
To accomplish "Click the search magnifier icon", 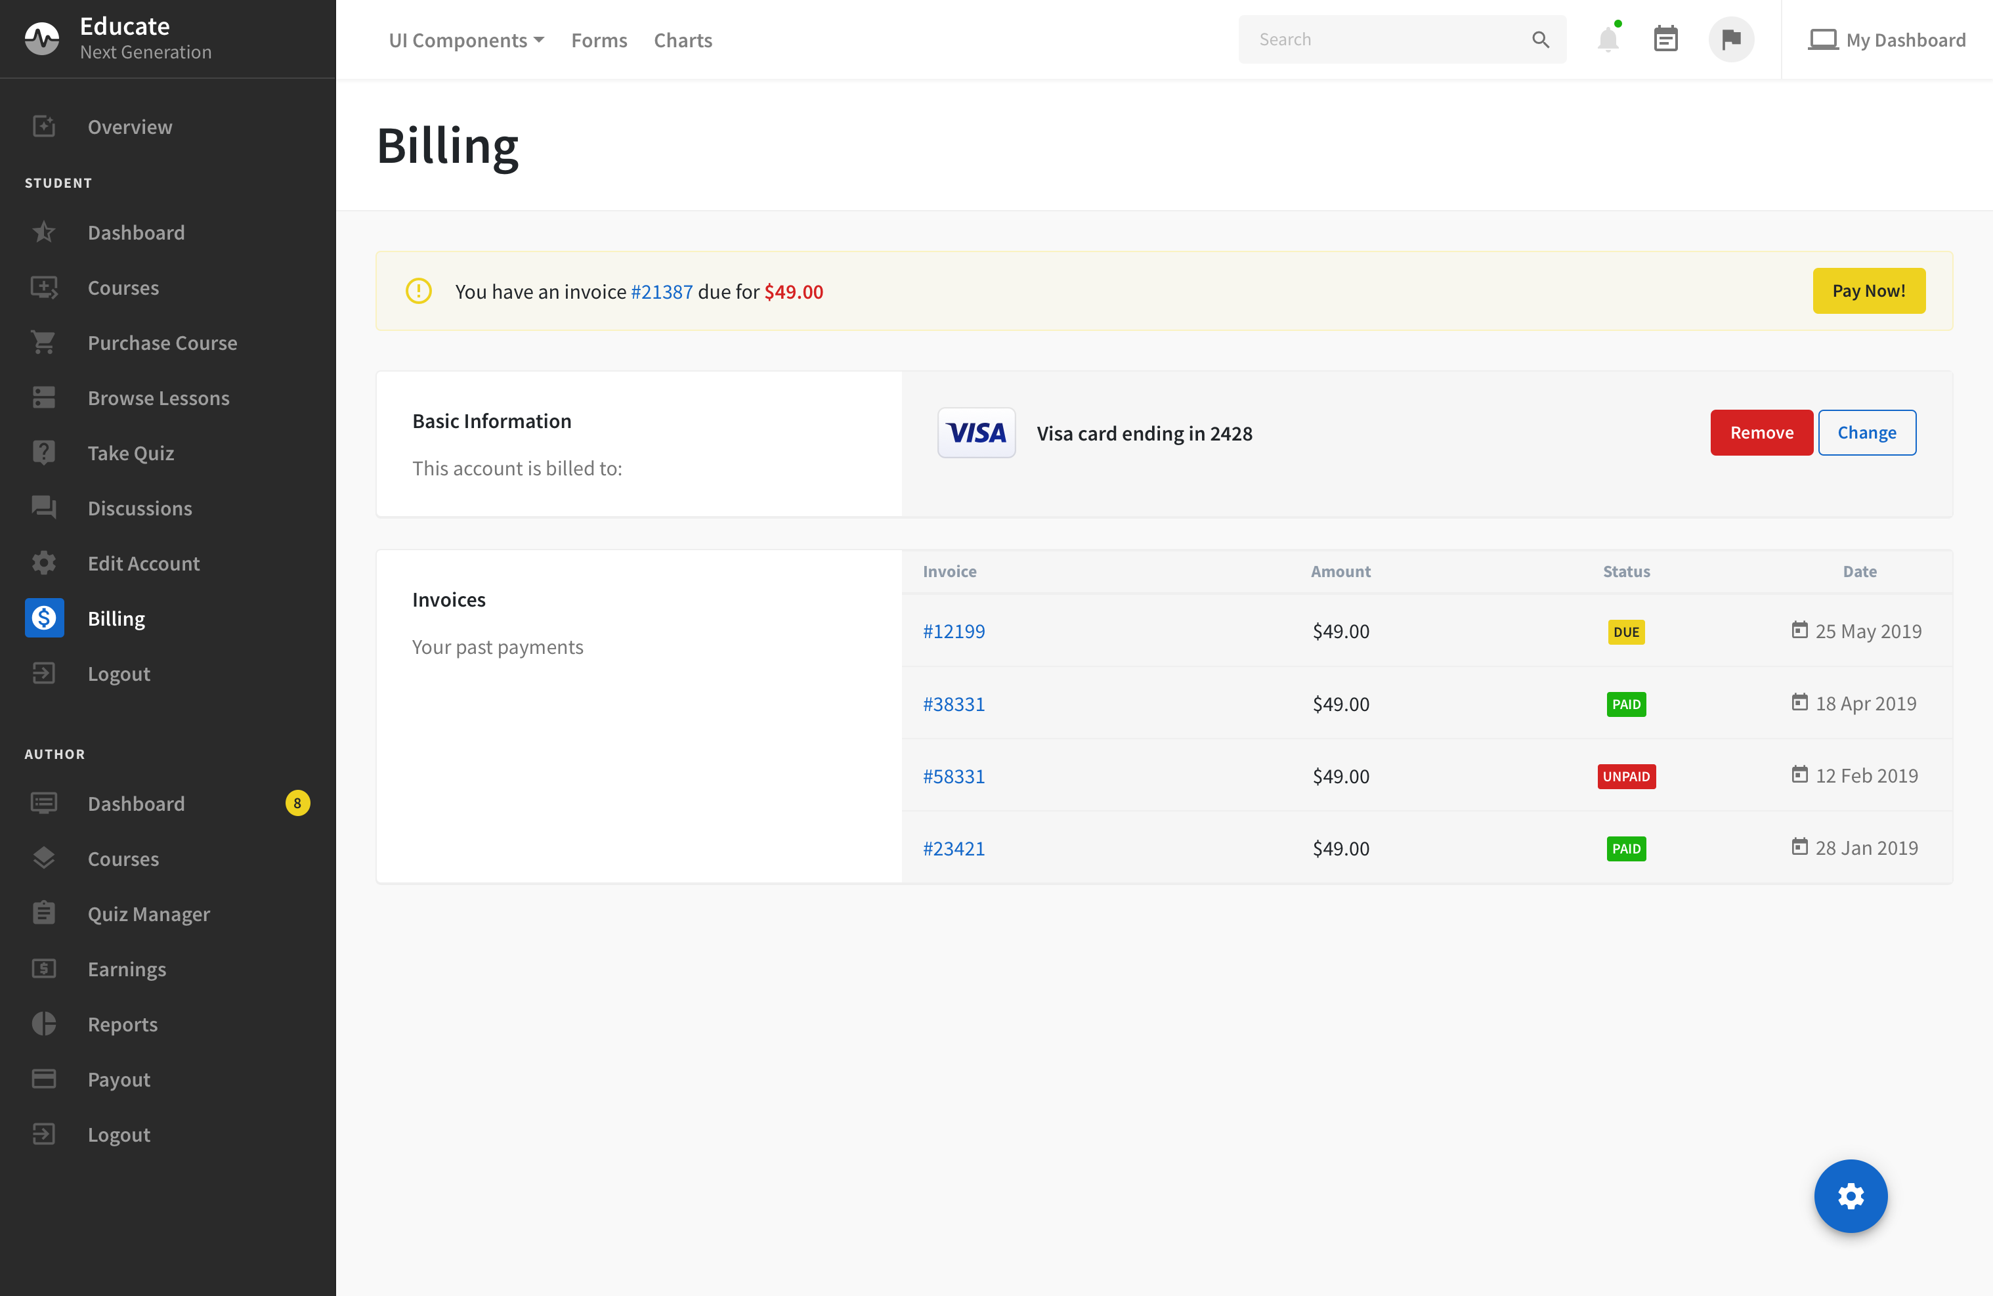I will (1540, 39).
